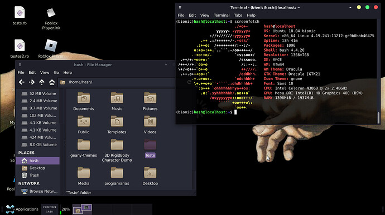The height and width of the screenshot is (215, 385).
Task: Open the Templates folder
Action: [x=117, y=125]
